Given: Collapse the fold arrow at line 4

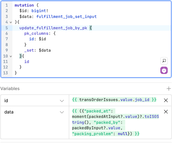Looking at the screenshot, I should (11, 22).
